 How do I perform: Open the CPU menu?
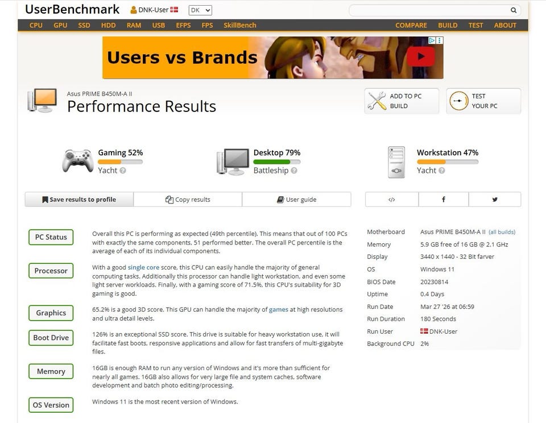click(x=36, y=25)
